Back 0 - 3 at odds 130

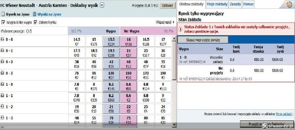coord(111,75)
